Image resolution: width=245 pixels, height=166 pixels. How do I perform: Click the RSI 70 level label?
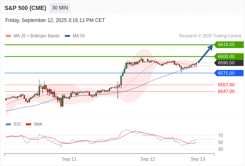[220, 135]
